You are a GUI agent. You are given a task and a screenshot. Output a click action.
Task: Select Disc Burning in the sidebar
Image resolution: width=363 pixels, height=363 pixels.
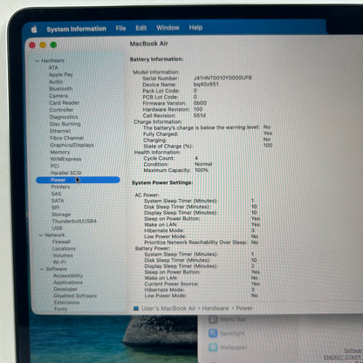click(x=65, y=124)
